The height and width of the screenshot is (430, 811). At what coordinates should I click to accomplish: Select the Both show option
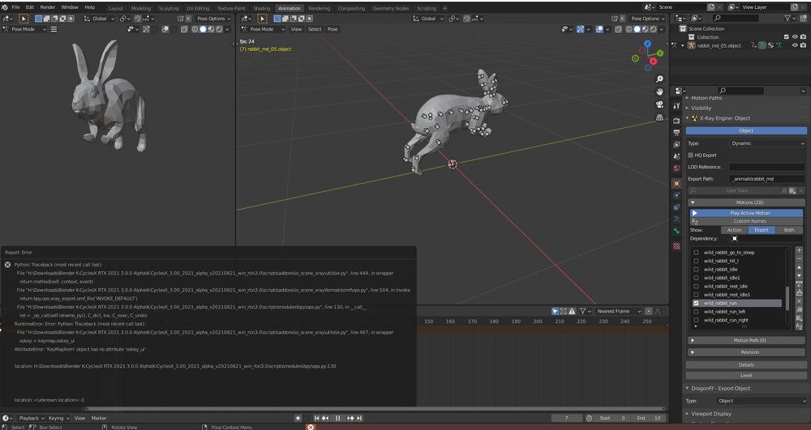[x=788, y=230]
